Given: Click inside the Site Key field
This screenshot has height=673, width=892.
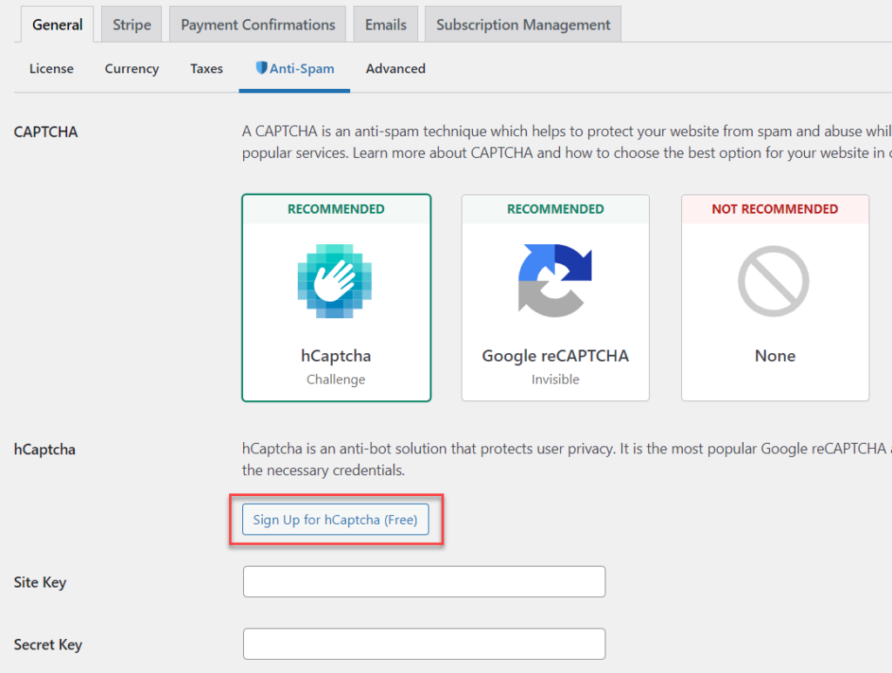Looking at the screenshot, I should pyautogui.click(x=423, y=581).
